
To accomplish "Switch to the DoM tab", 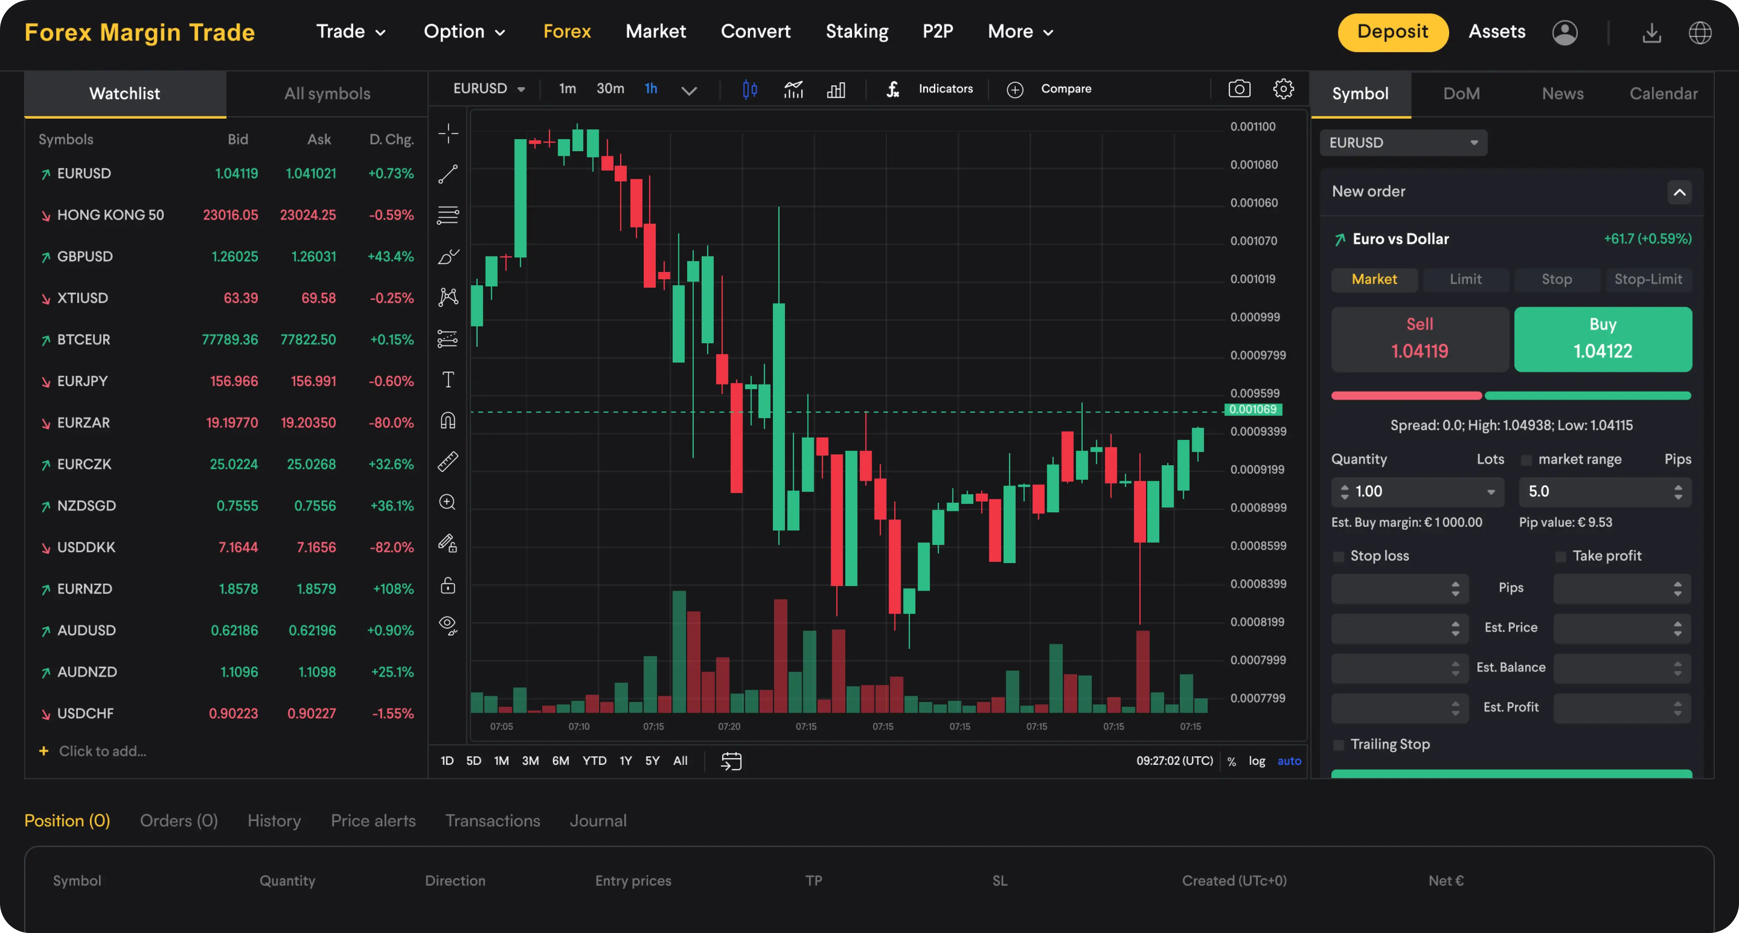I will coord(1461,93).
